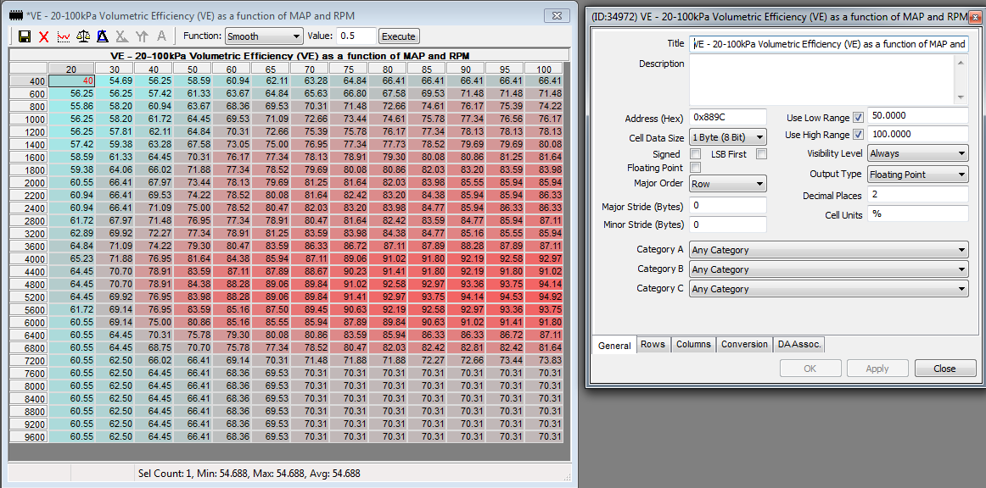The height and width of the screenshot is (488, 986).
Task: Enable the Floating Point checkbox
Action: pos(696,168)
